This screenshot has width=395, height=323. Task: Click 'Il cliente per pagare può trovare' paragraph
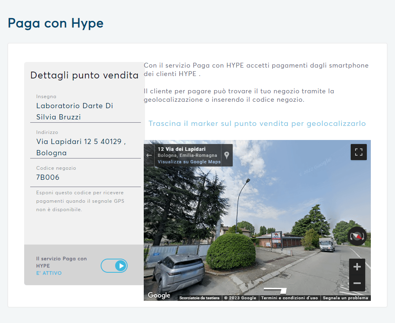(x=239, y=95)
